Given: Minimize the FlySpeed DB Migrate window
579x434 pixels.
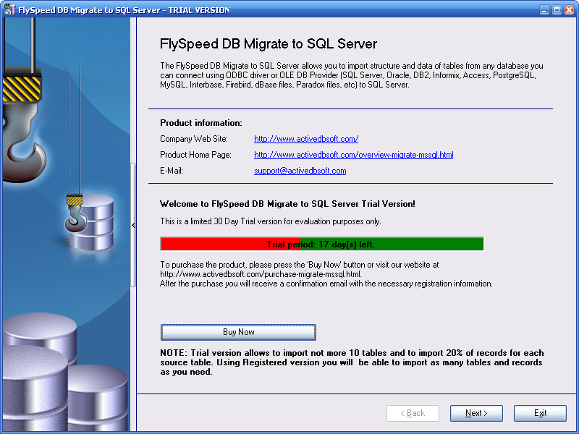Looking at the screenshot, I should [x=544, y=10].
